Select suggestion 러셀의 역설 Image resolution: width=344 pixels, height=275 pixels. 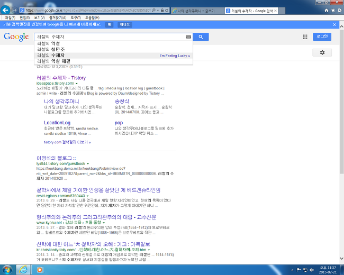point(113,43)
